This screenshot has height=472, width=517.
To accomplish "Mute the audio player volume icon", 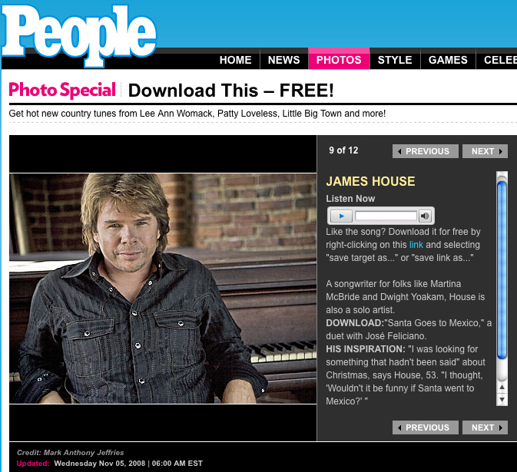I will tap(425, 216).
